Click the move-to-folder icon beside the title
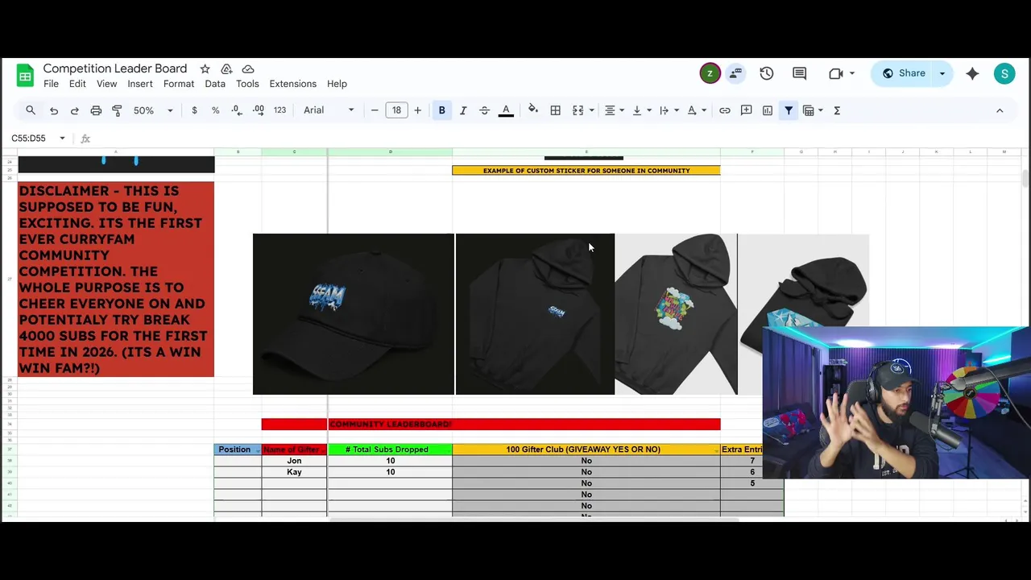1031x580 pixels. pyautogui.click(x=226, y=69)
